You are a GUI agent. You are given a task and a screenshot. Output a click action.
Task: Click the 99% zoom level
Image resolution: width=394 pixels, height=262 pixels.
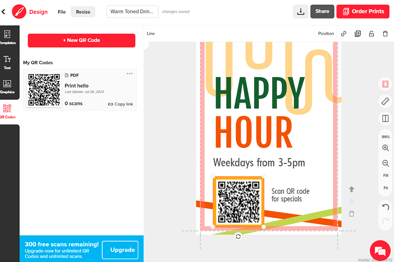[x=385, y=137]
